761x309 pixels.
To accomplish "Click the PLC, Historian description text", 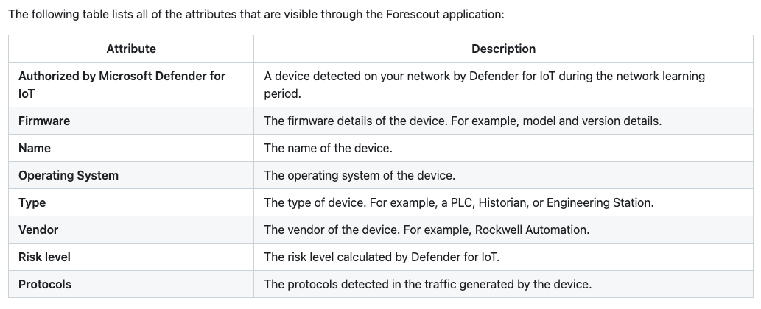I will pyautogui.click(x=458, y=202).
